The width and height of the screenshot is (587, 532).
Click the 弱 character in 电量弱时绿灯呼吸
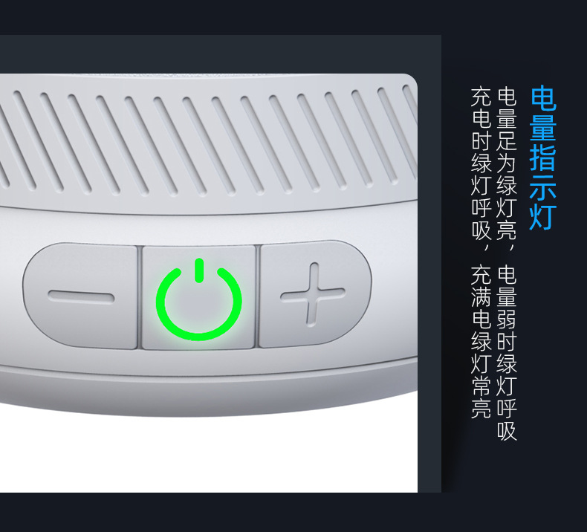(507, 320)
